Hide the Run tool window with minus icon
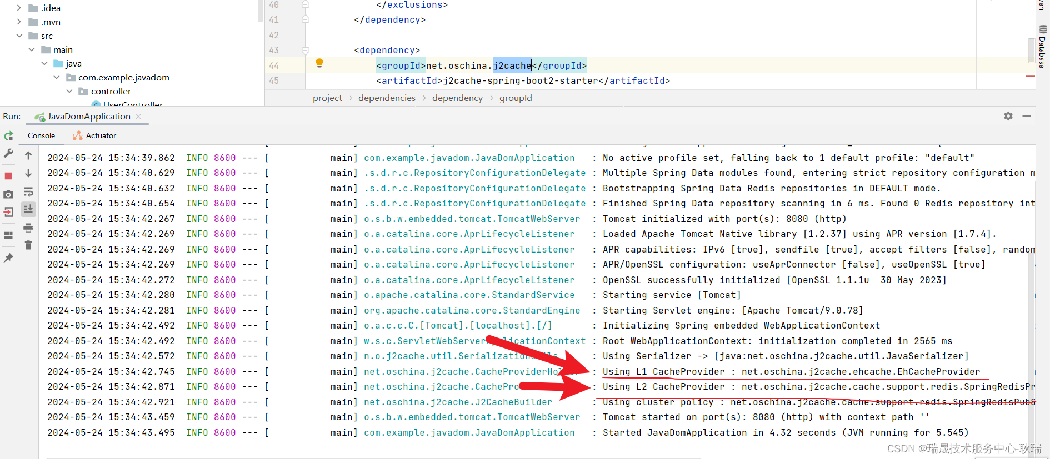Viewport: 1050px width, 459px height. click(x=1027, y=116)
